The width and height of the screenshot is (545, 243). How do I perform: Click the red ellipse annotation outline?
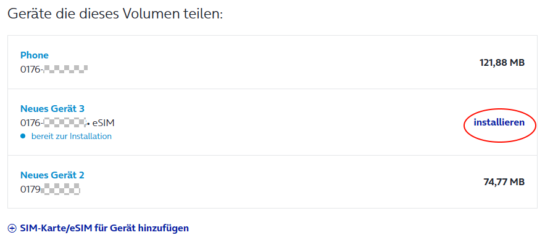499,125
